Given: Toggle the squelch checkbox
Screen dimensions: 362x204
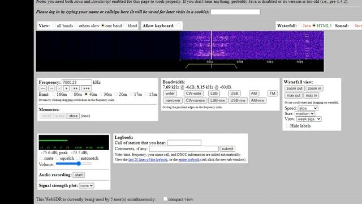Looking at the screenshot, I should point(57,158).
